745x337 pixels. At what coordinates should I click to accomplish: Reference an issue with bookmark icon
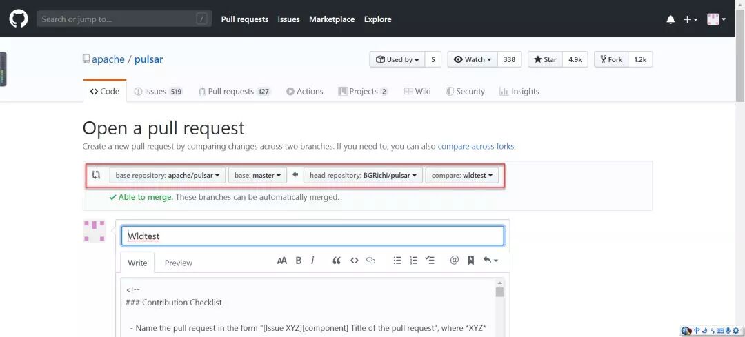pyautogui.click(x=471, y=260)
